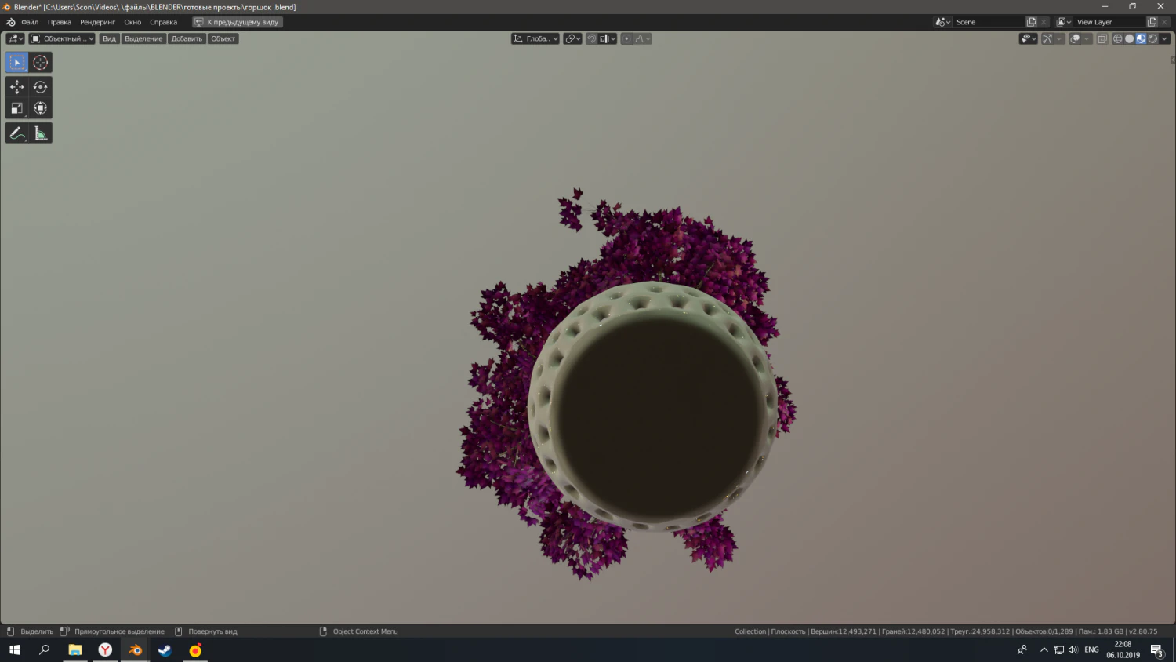This screenshot has width=1176, height=662.
Task: Open the viewport shading options dropdown
Action: (1164, 38)
